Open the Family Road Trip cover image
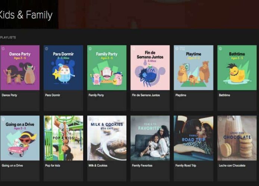The height and width of the screenshot is (186, 259). 193,138
